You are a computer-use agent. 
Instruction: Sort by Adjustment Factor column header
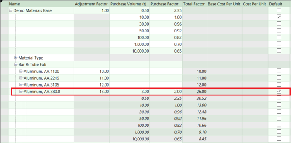tap(92, 4)
